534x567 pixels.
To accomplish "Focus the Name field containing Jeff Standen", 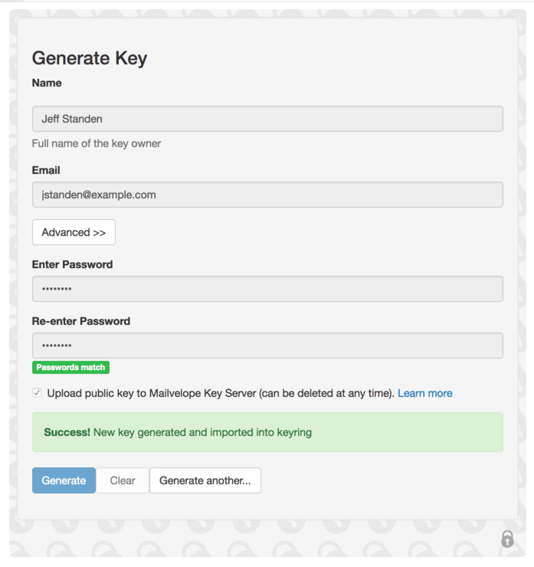I will 267,119.
